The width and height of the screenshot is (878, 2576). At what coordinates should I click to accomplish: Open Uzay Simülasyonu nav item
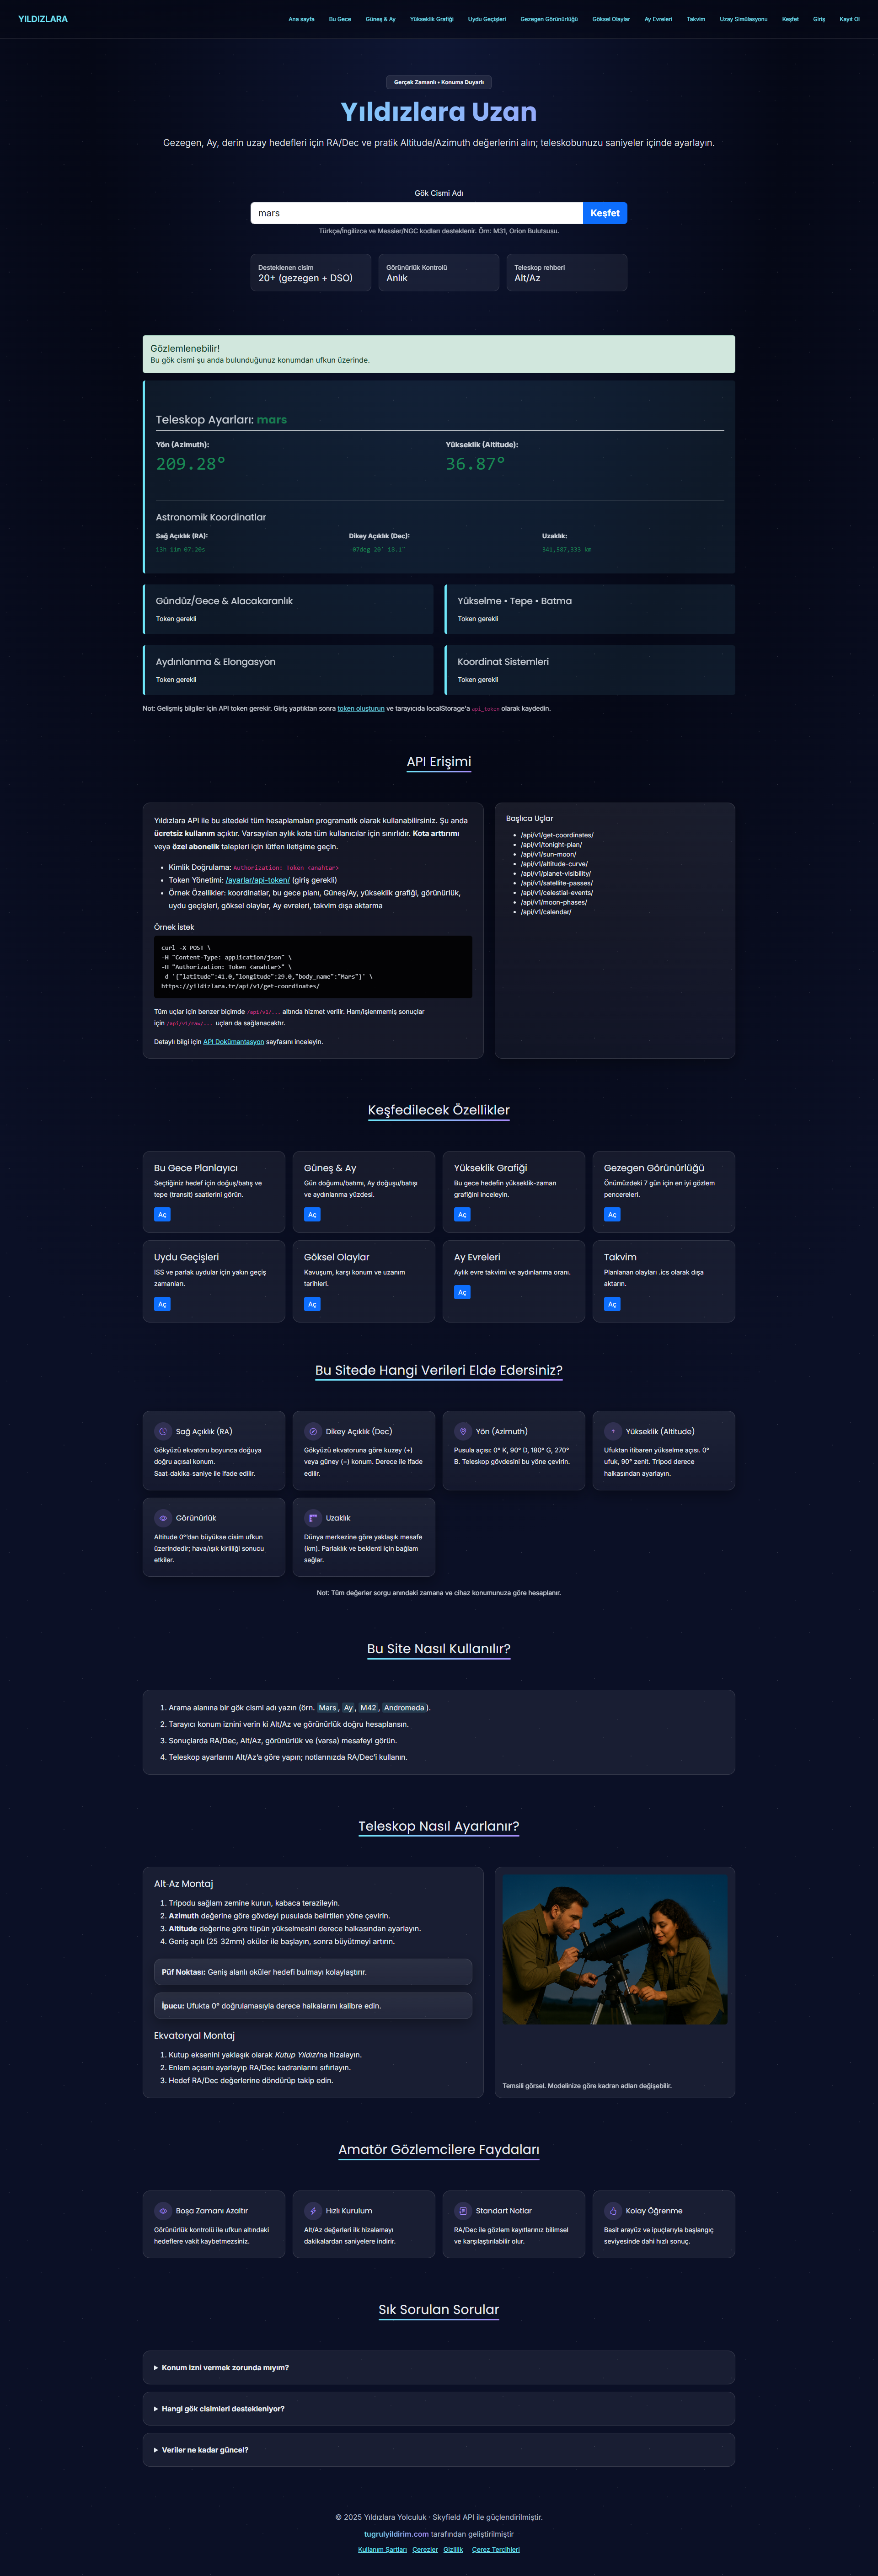point(744,19)
